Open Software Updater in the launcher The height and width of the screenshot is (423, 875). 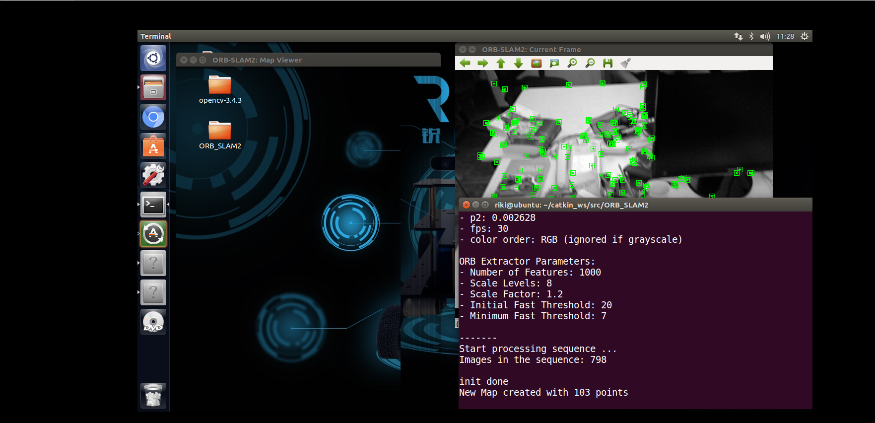[x=153, y=234]
